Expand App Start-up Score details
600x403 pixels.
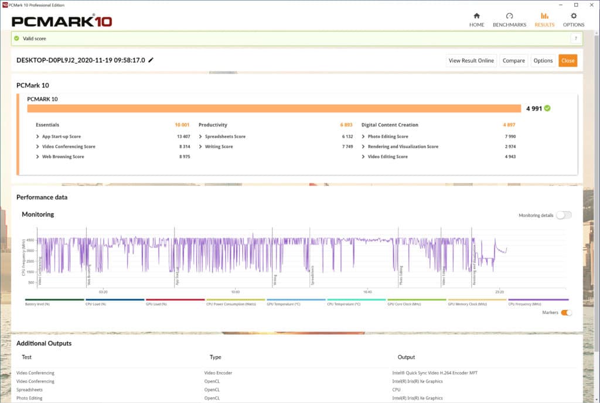point(37,136)
